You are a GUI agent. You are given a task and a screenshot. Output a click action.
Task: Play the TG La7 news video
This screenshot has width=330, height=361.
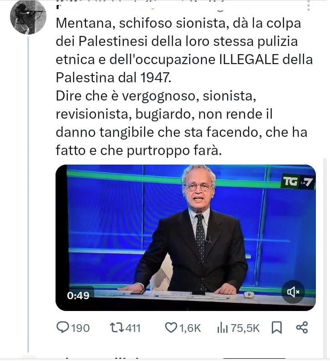coord(185,236)
